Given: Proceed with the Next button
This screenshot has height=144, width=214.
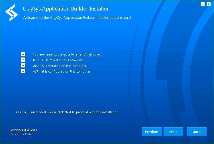Looking at the screenshot, I should click(173, 131).
